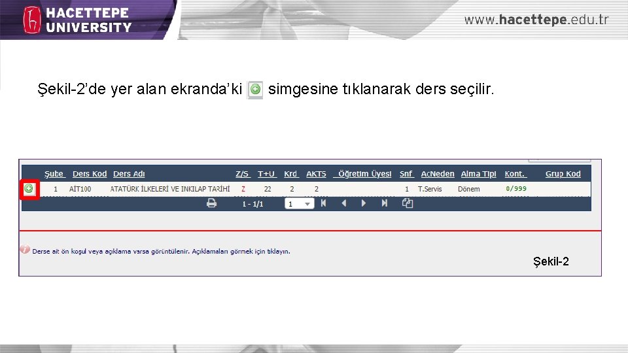This screenshot has height=353, width=628.
Task: Click the green plus icon in instruction sentence
Action: (255, 90)
